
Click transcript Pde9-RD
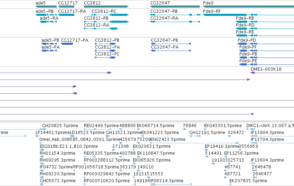(245, 25)
